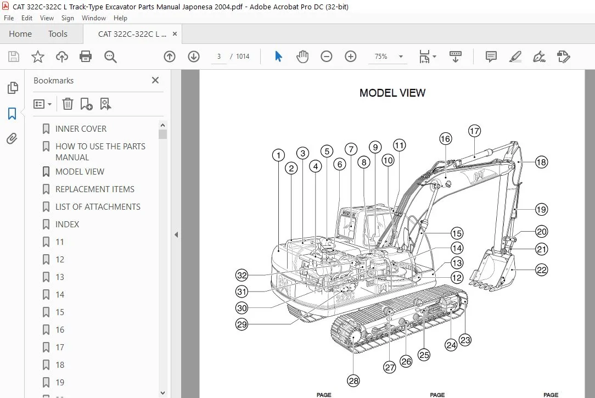Toggle the Bookmarks panel sidebar icon
Image resolution: width=595 pixels, height=398 pixels.
click(x=12, y=114)
